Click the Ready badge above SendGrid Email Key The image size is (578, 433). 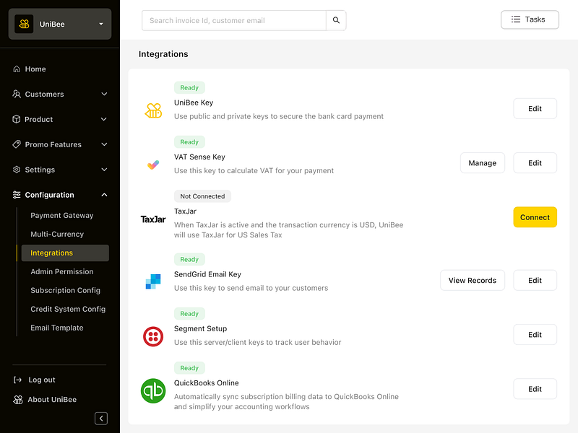(x=189, y=259)
